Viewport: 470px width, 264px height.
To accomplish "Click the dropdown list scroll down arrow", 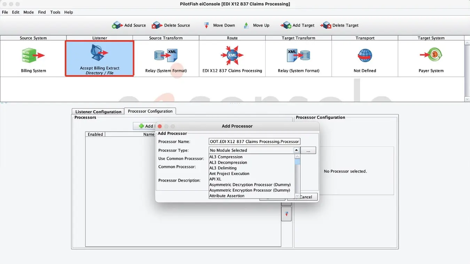I will [297, 196].
